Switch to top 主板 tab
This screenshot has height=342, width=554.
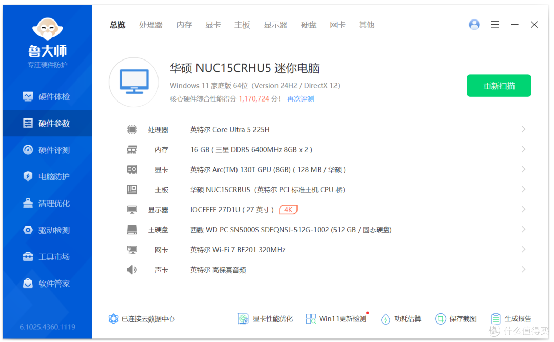[x=242, y=25]
